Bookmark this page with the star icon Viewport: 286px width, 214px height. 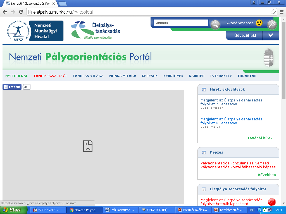273,12
